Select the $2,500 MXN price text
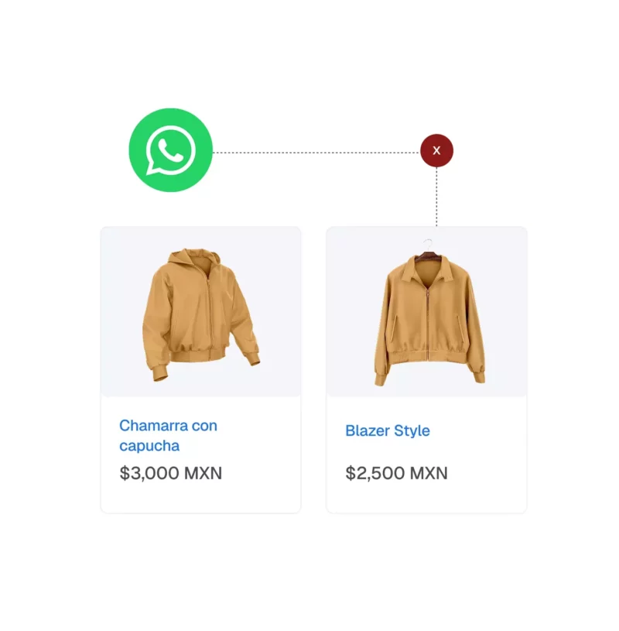This screenshot has width=619, height=631. 397,473
